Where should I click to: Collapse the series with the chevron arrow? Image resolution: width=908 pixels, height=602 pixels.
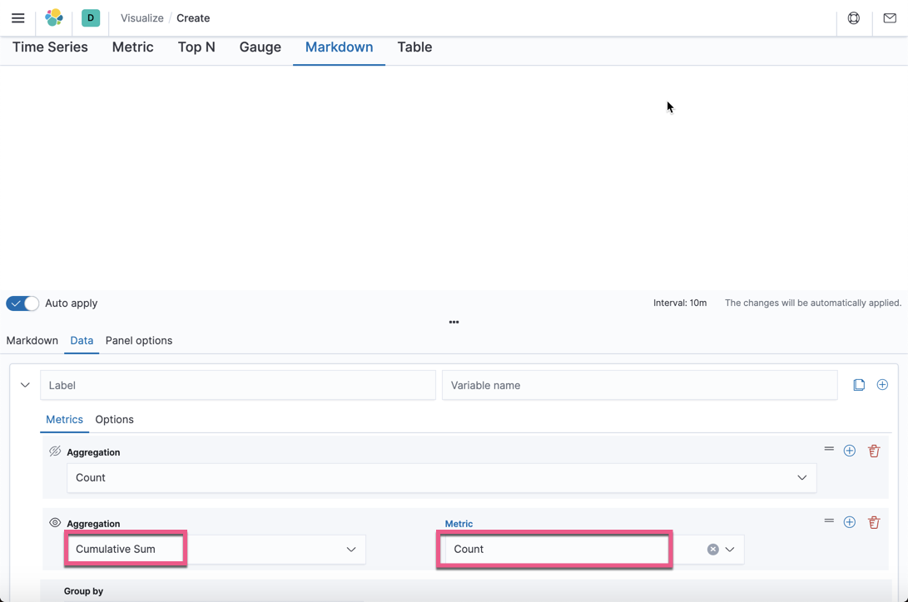click(x=24, y=384)
